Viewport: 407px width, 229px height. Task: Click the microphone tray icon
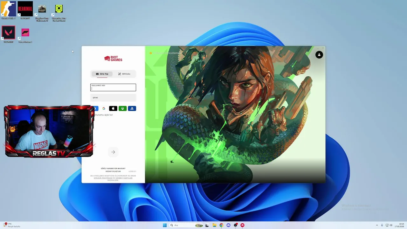[x=382, y=225]
